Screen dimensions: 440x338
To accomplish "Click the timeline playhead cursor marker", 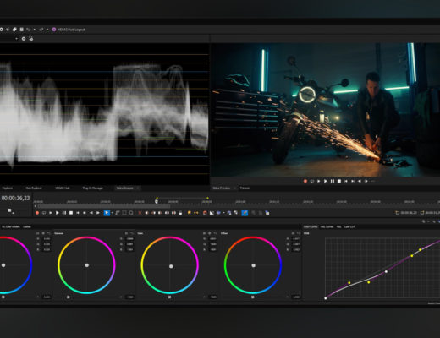I will pos(157,201).
